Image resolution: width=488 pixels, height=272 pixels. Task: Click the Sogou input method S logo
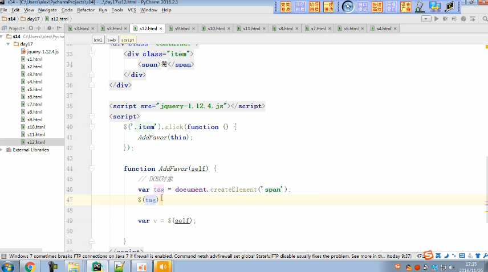click(x=429, y=255)
